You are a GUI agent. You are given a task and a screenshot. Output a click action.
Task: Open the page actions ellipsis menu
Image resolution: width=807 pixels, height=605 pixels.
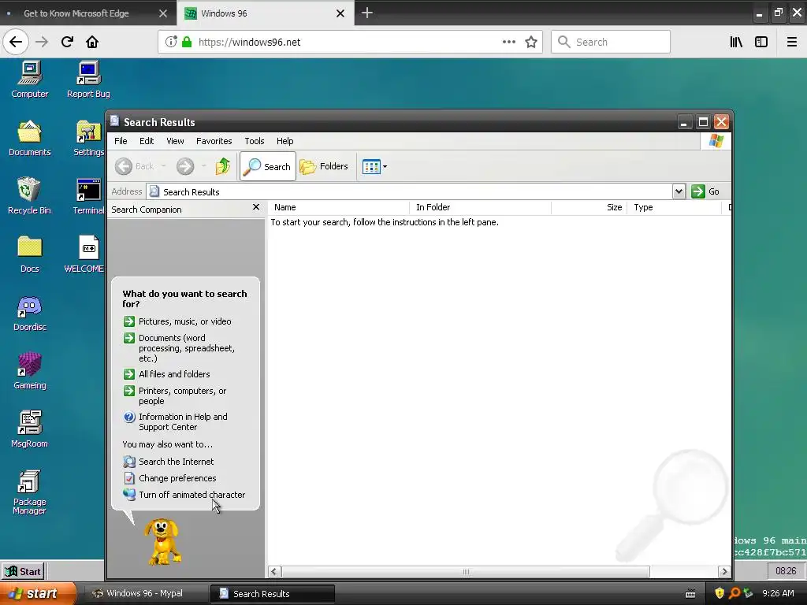tap(508, 43)
